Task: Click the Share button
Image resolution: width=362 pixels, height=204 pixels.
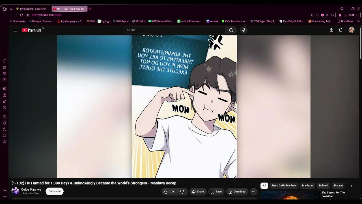Action: click(x=198, y=192)
